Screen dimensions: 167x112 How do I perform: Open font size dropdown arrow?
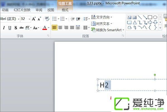[x=29, y=19]
